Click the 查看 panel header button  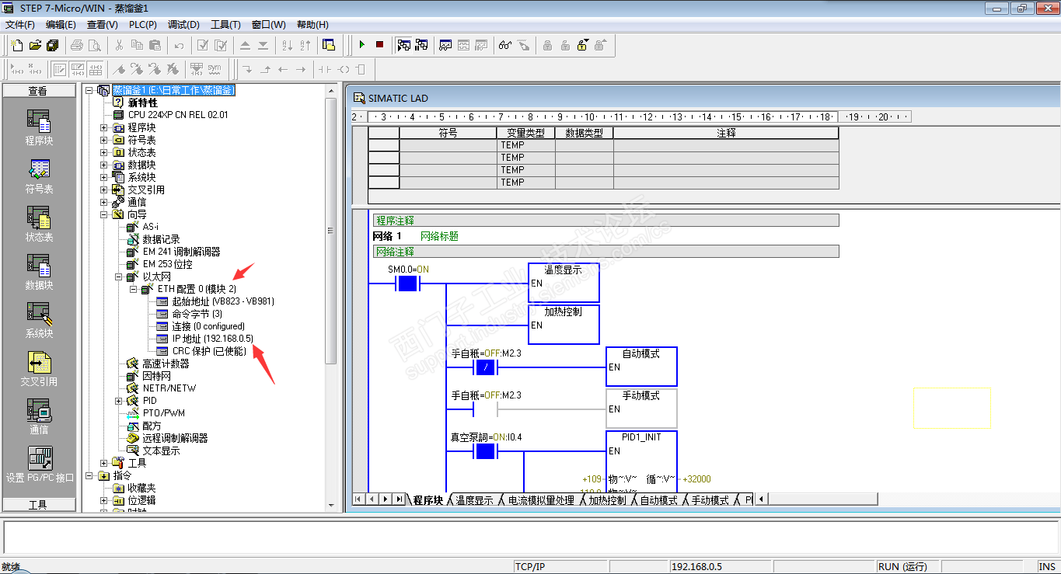click(38, 91)
